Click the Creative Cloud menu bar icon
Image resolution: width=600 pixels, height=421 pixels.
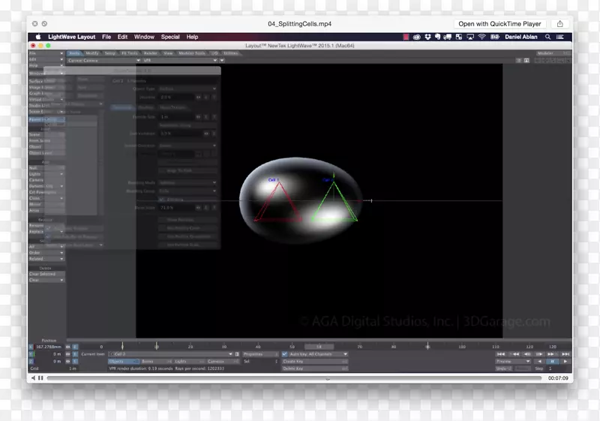coord(417,37)
